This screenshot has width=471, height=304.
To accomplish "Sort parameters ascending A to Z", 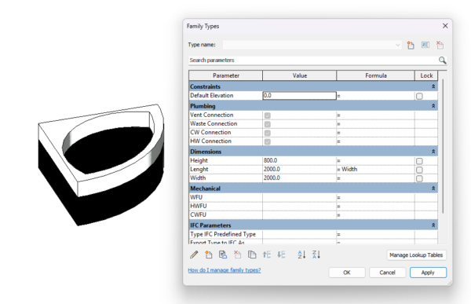I will coord(301,255).
